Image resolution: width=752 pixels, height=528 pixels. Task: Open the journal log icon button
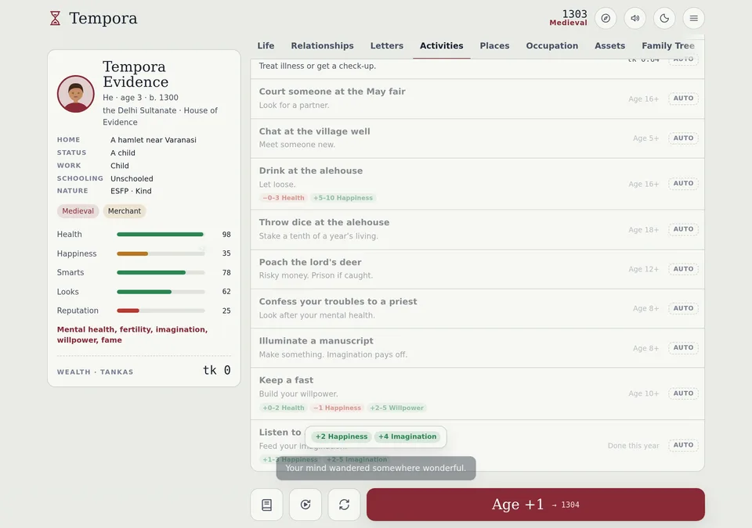tap(266, 505)
